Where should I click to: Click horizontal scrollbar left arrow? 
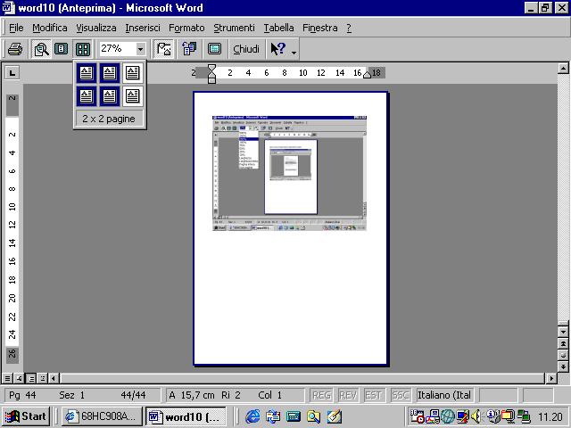point(54,378)
